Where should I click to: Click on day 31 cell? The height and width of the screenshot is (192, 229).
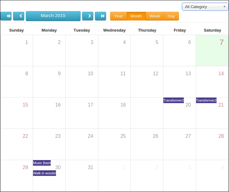[82, 175]
